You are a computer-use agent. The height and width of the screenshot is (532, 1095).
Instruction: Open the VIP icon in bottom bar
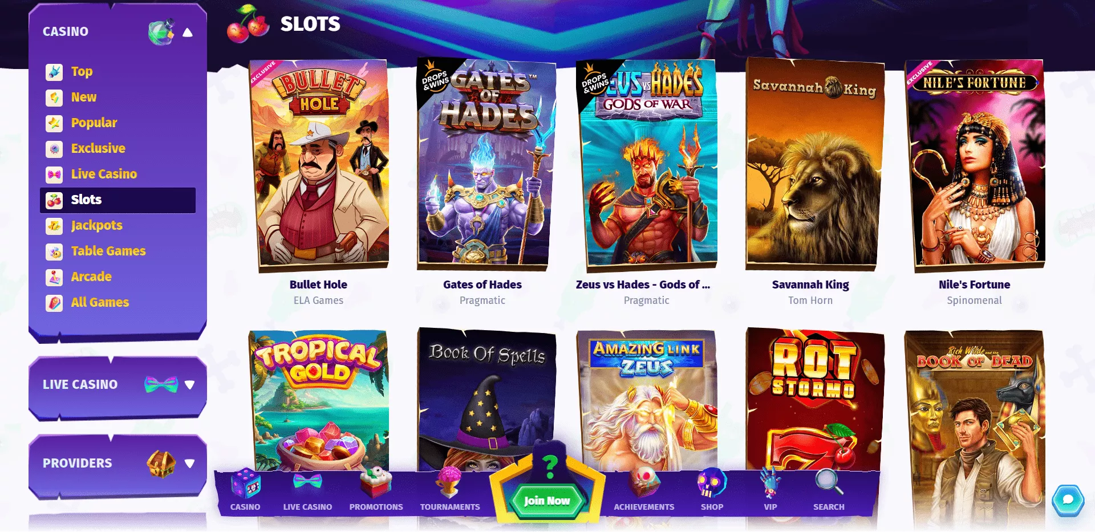coord(770,482)
